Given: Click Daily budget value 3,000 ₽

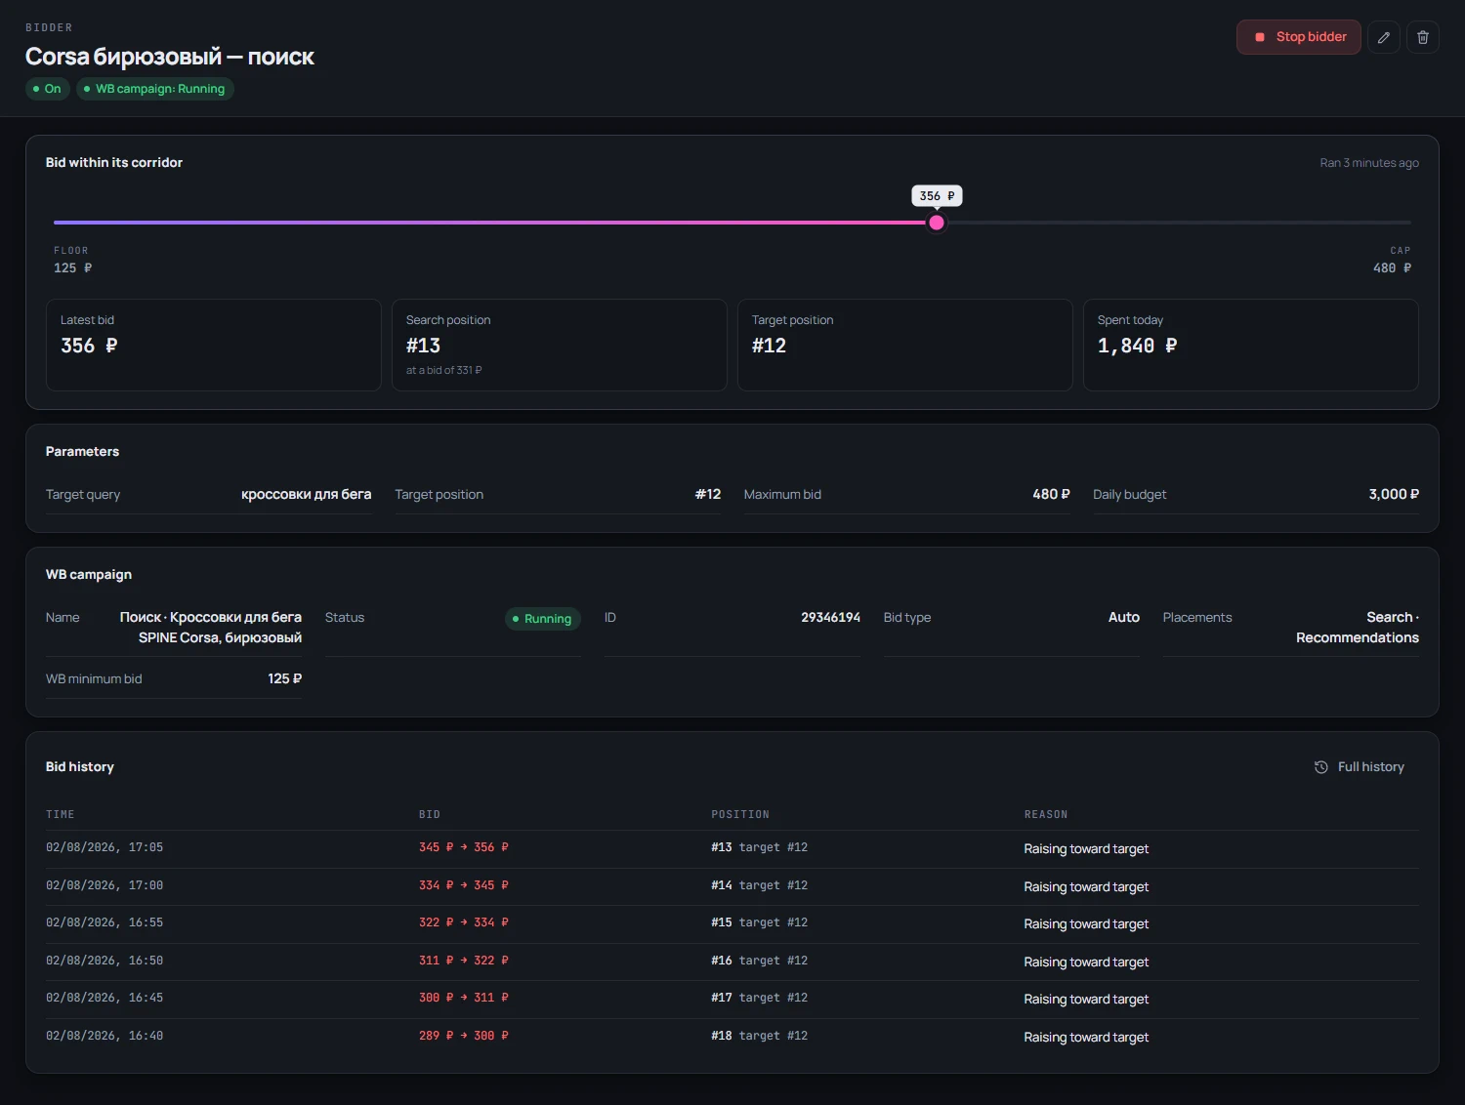Looking at the screenshot, I should (1394, 495).
